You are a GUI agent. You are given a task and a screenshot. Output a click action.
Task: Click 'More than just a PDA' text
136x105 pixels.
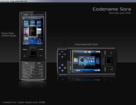(x=120, y=13)
